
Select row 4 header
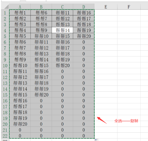coord(5,30)
